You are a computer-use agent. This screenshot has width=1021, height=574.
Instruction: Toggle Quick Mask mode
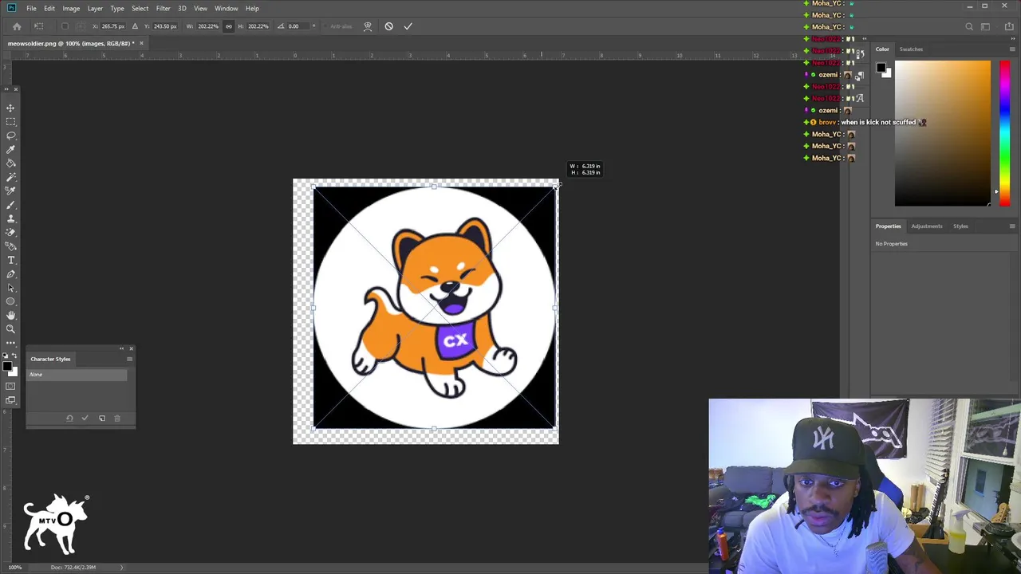(x=10, y=386)
